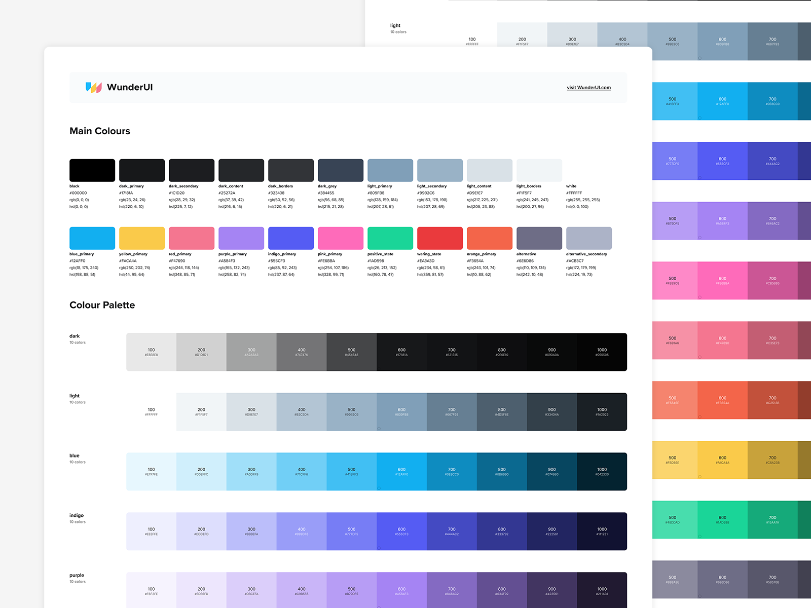Screen dimensions: 811x608
Task: Select purple 100 #F6F3FE palette cell
Action: tap(151, 590)
